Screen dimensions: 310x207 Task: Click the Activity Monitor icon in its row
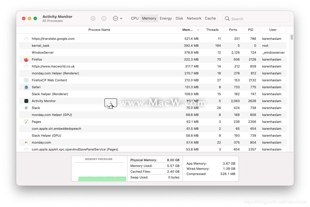(x=26, y=101)
